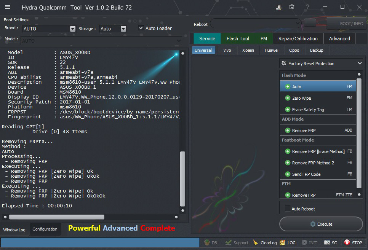Click the log window horizontal scrollbar thumb
Image resolution: width=368 pixels, height=250 pixels.
(56, 217)
